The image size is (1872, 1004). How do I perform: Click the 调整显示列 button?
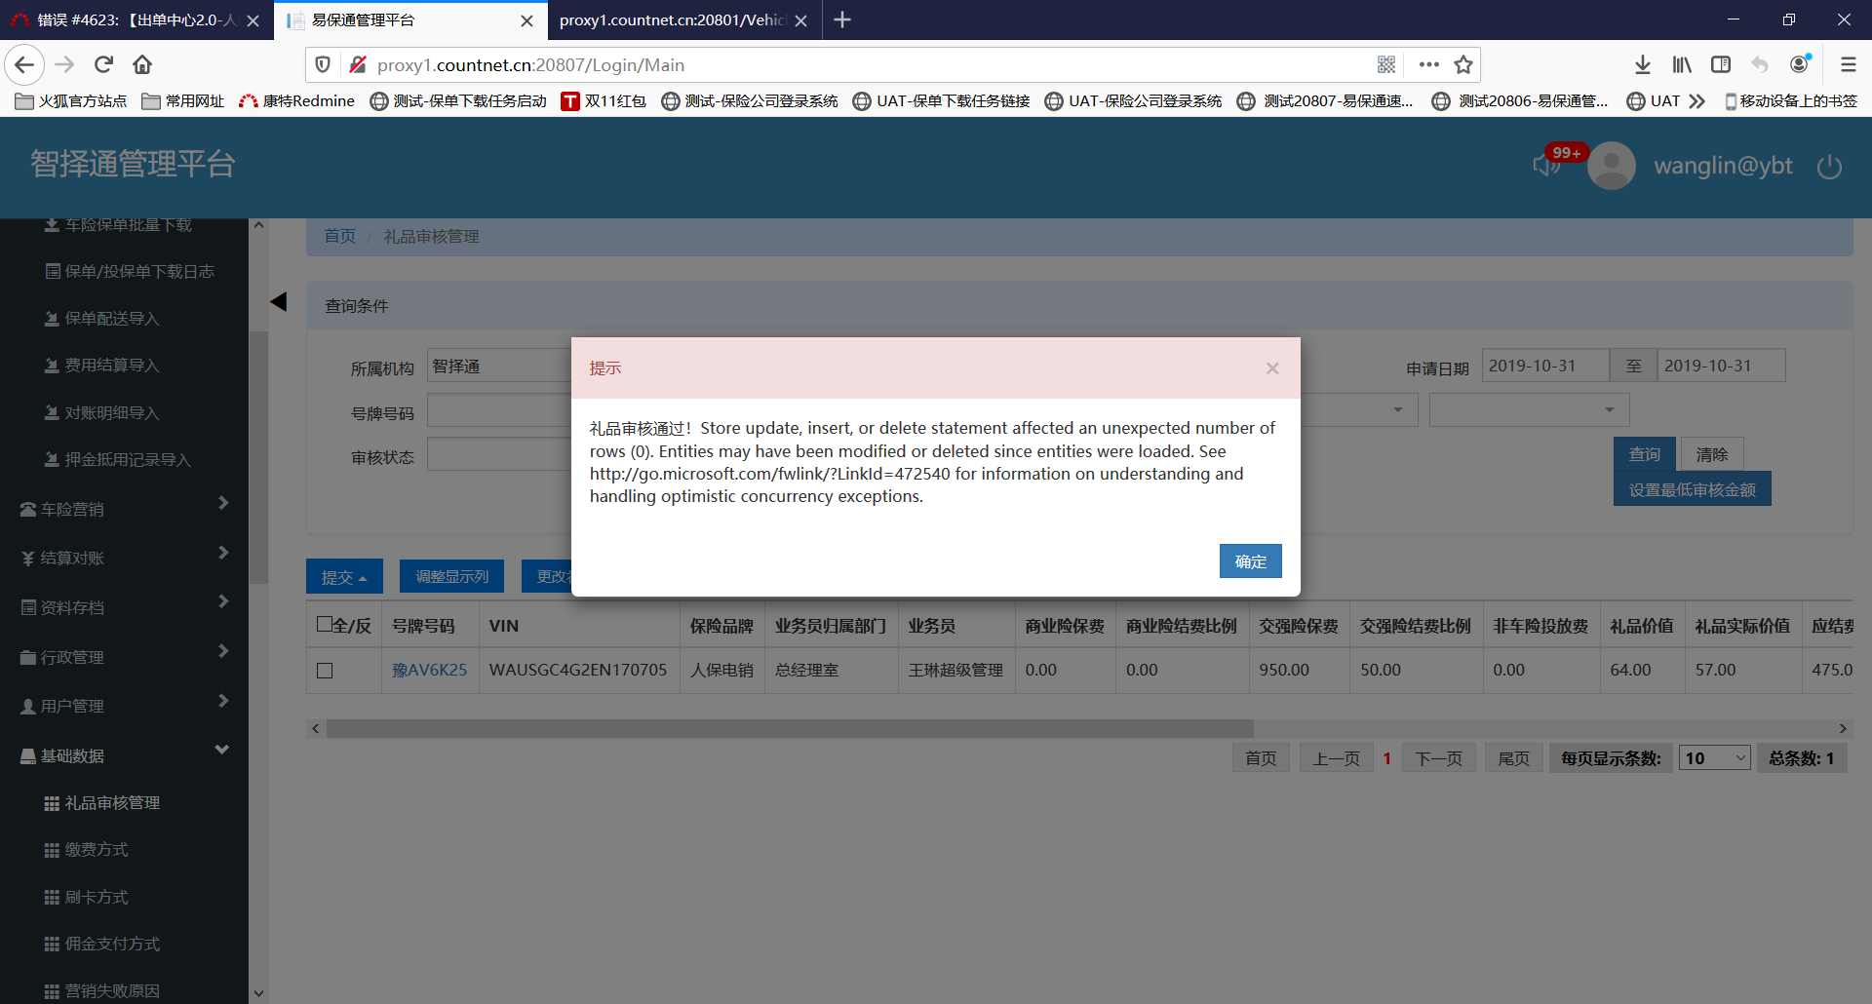coord(452,576)
